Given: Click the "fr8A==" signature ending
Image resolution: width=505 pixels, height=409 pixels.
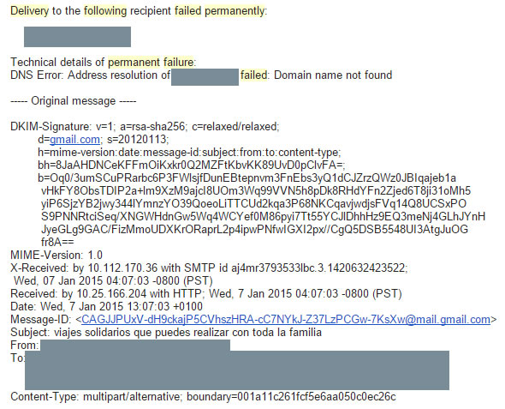Looking at the screenshot, I should coord(57,243).
